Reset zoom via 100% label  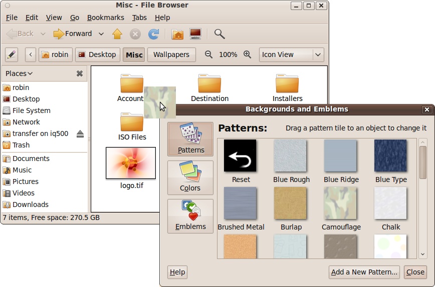(x=228, y=54)
